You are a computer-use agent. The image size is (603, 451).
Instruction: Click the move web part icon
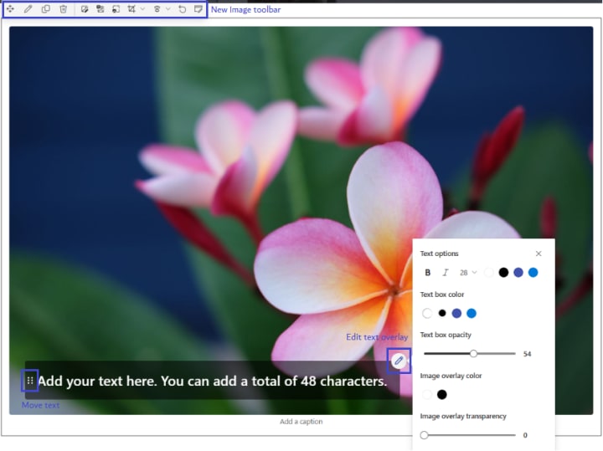[10, 9]
